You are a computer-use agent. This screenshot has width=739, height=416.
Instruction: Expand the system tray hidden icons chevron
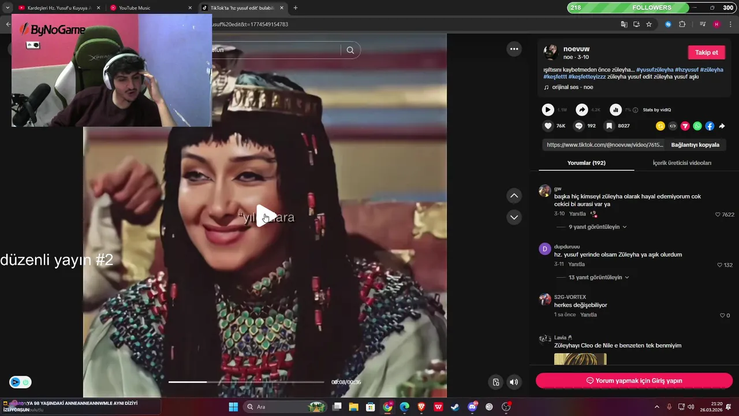pyautogui.click(x=656, y=407)
